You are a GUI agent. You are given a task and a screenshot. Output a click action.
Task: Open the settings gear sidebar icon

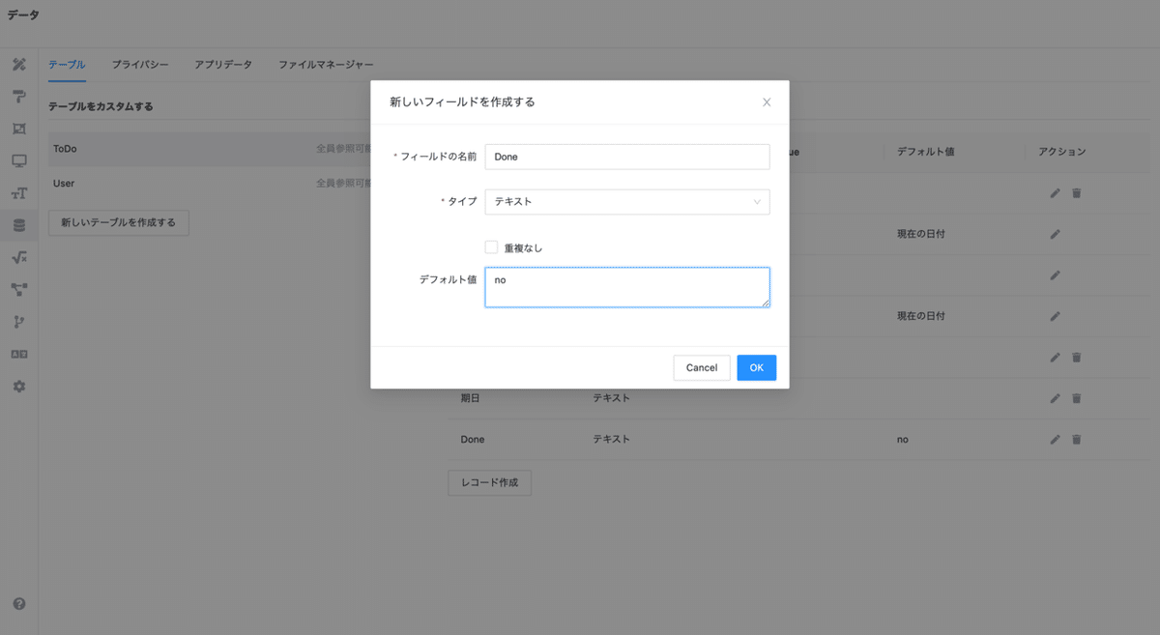coord(18,387)
